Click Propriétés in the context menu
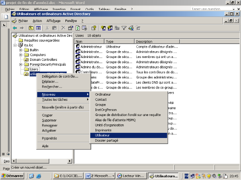Image resolution: width=241 pixels, height=180 pixels. [49, 138]
